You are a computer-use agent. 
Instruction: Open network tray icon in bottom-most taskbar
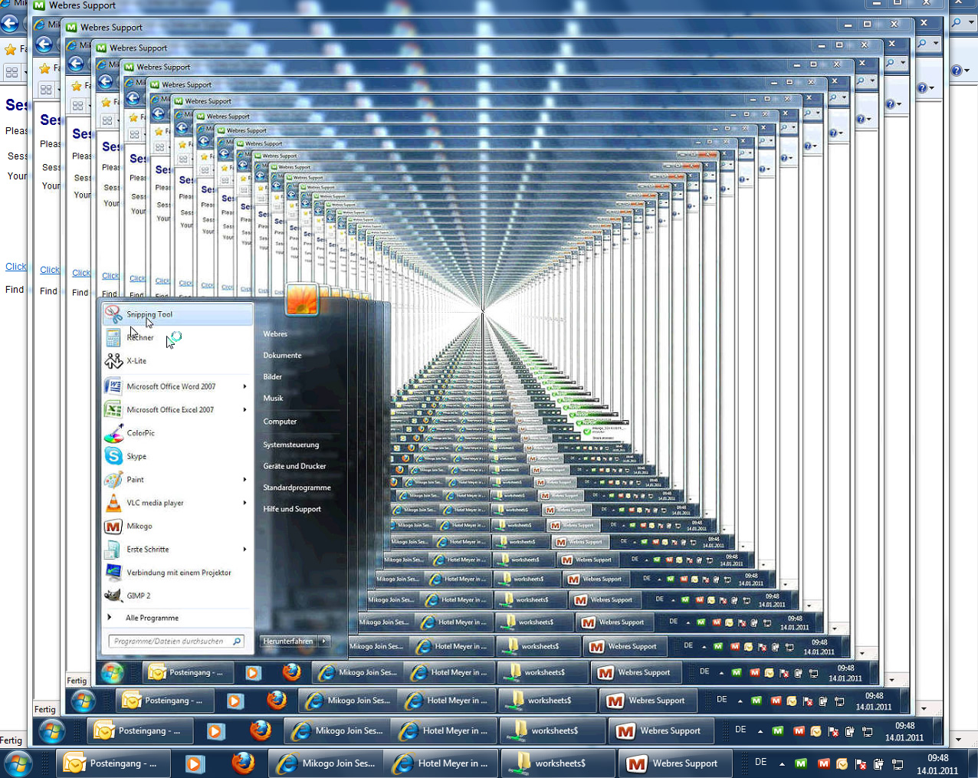(x=898, y=764)
